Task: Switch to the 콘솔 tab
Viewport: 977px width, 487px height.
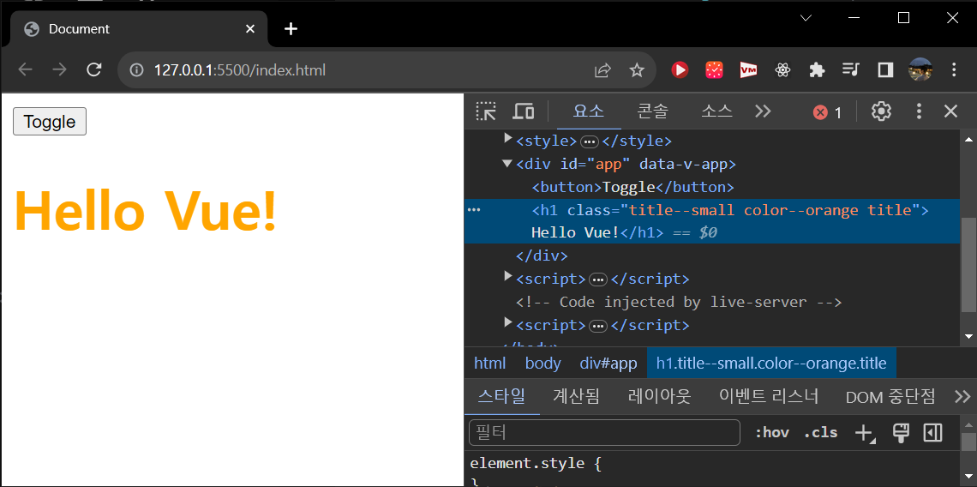Action: tap(652, 111)
